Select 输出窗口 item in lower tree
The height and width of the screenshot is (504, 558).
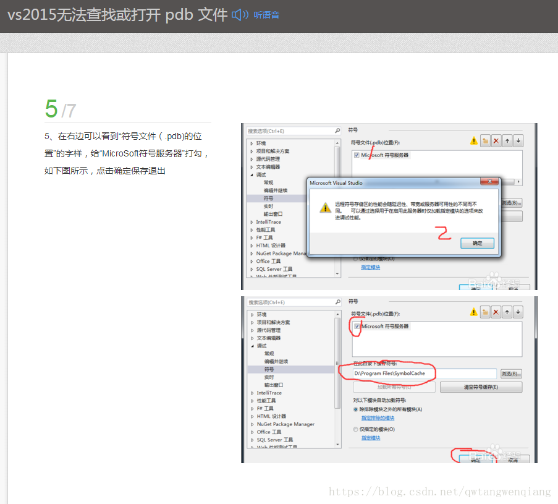tap(274, 385)
